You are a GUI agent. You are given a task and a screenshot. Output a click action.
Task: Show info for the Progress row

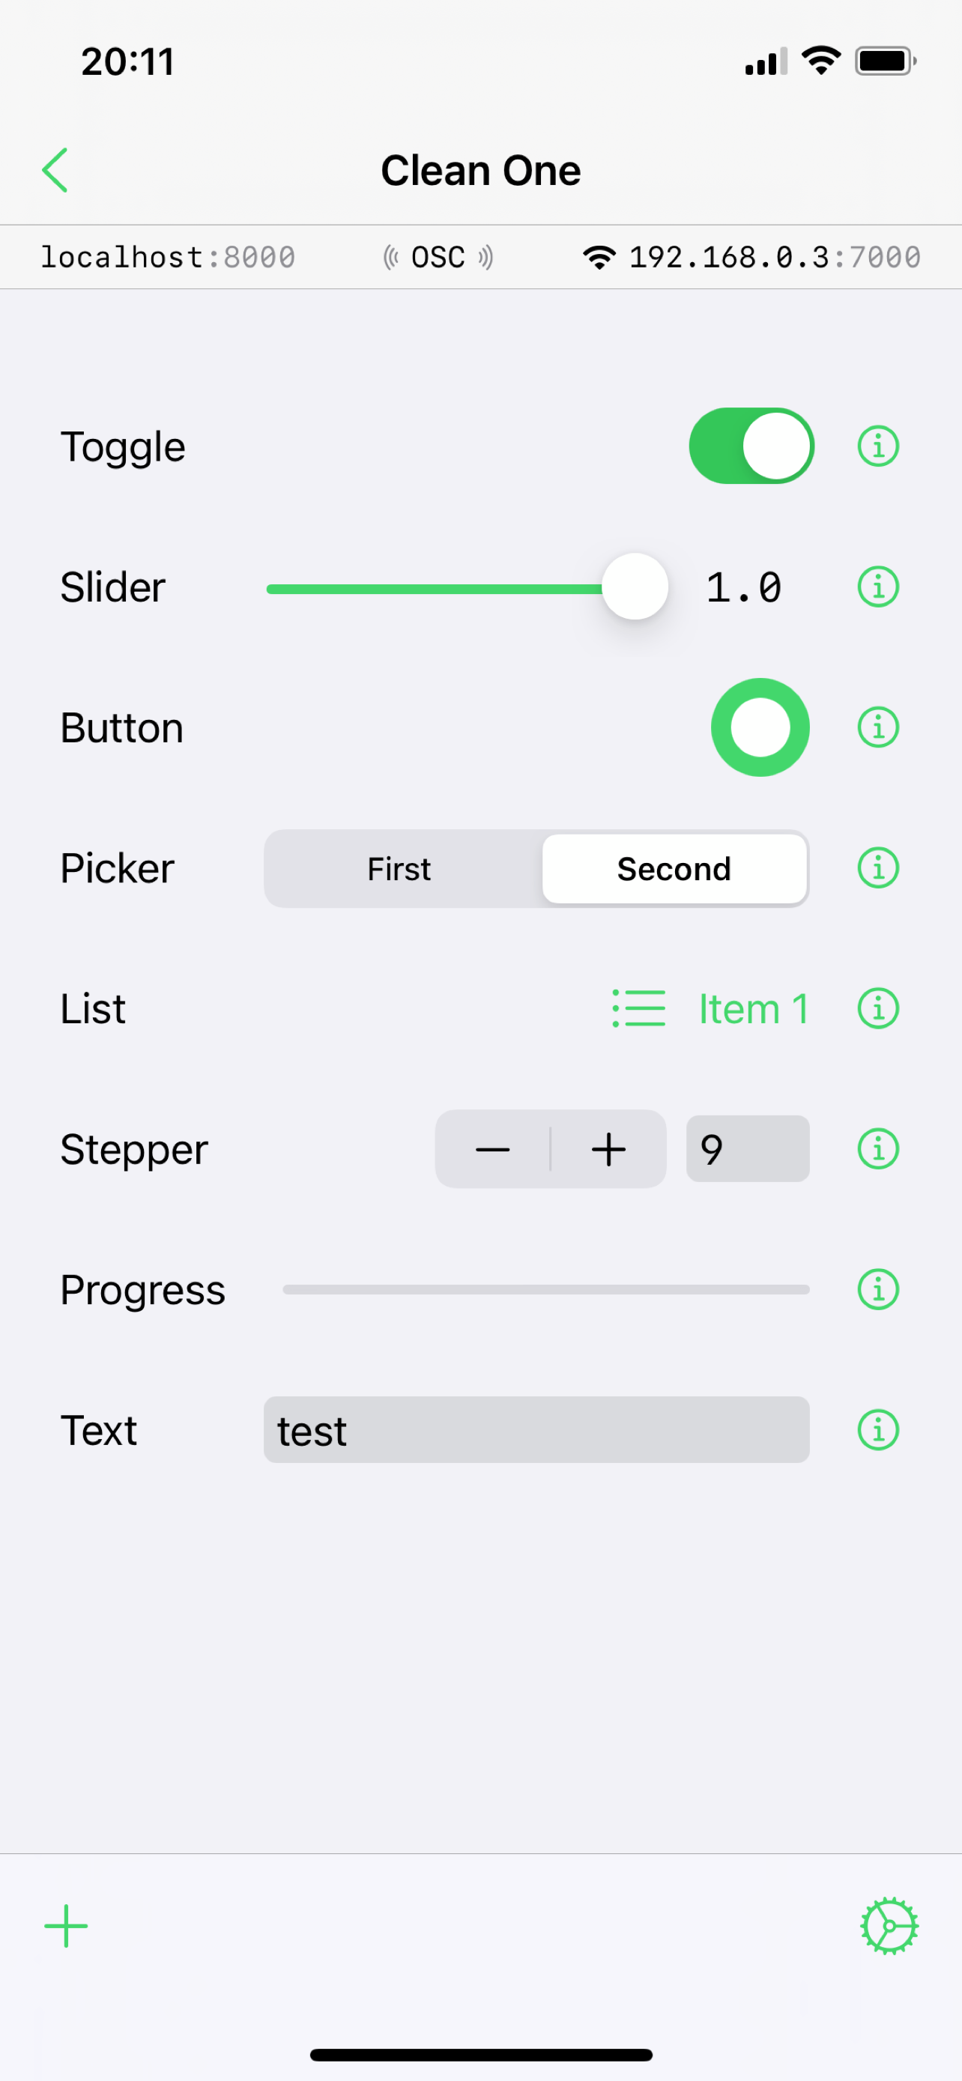[x=878, y=1289]
